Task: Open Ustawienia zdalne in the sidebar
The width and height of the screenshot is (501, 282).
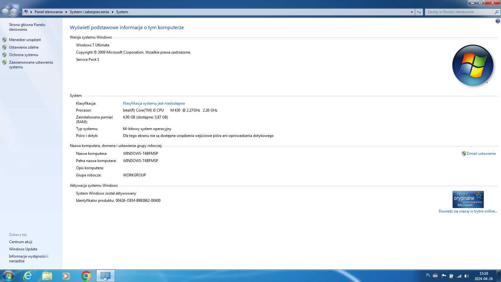Action: pos(24,47)
